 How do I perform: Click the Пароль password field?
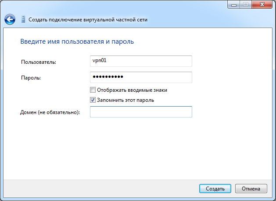click(141, 77)
